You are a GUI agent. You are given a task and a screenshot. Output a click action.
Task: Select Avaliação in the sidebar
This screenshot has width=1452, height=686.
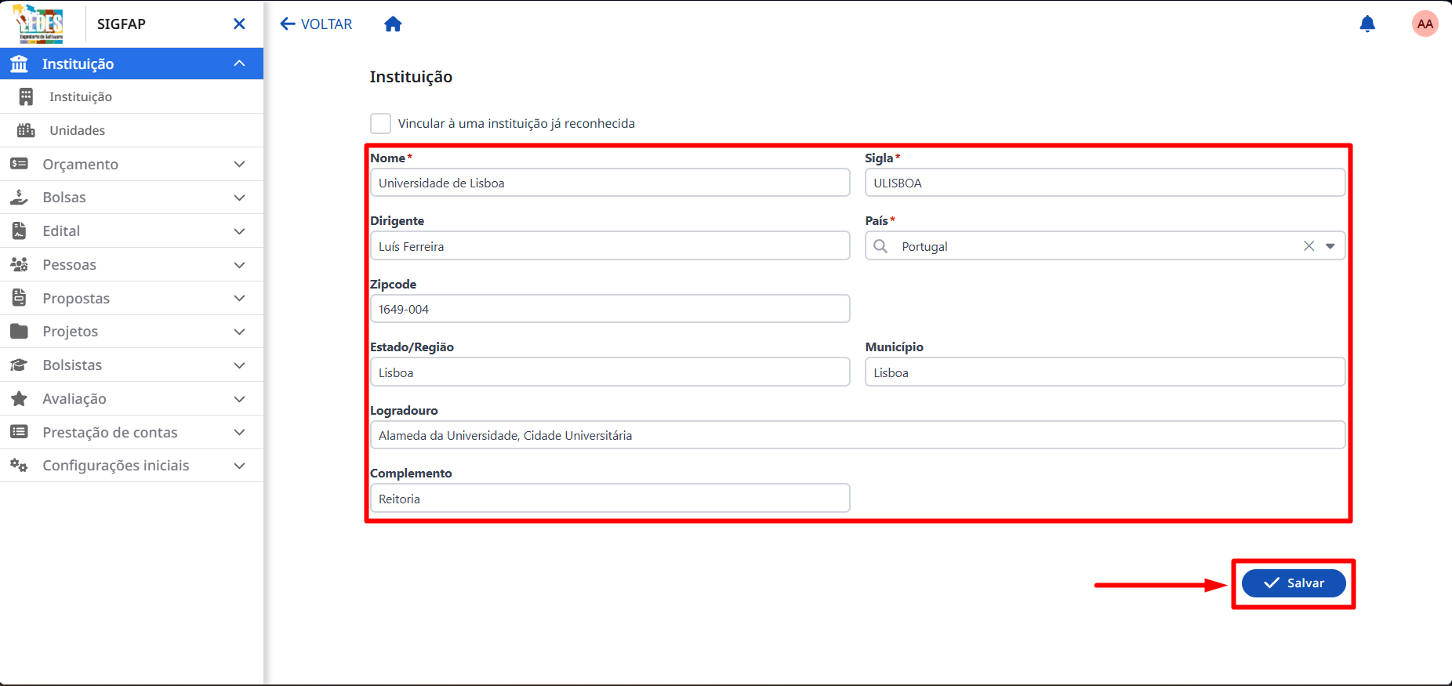[132, 399]
